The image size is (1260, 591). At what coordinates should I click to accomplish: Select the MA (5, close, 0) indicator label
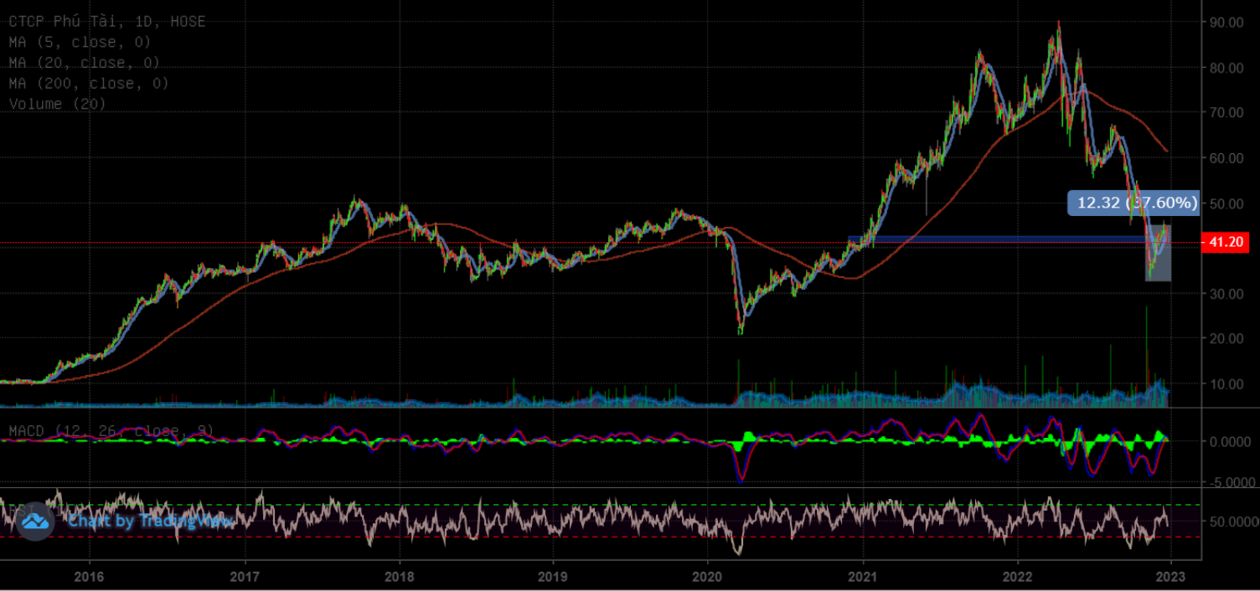coord(80,42)
